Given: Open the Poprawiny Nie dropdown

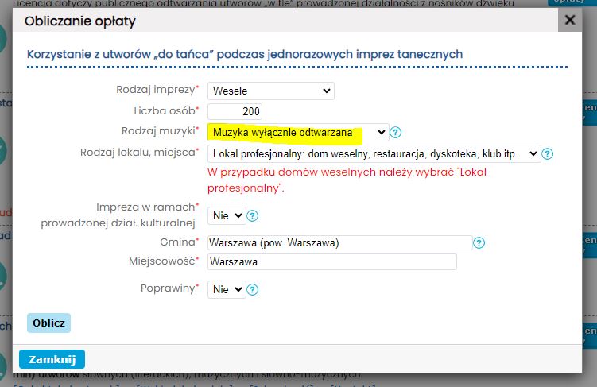Looking at the screenshot, I should (227, 289).
